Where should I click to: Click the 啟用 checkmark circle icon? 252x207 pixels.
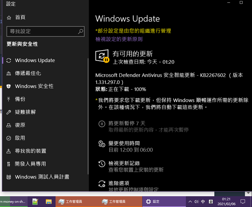(9, 138)
